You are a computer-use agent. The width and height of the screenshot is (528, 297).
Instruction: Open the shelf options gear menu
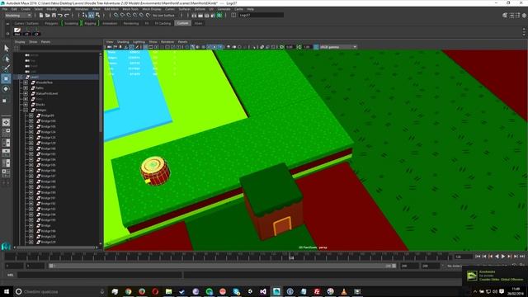7,33
